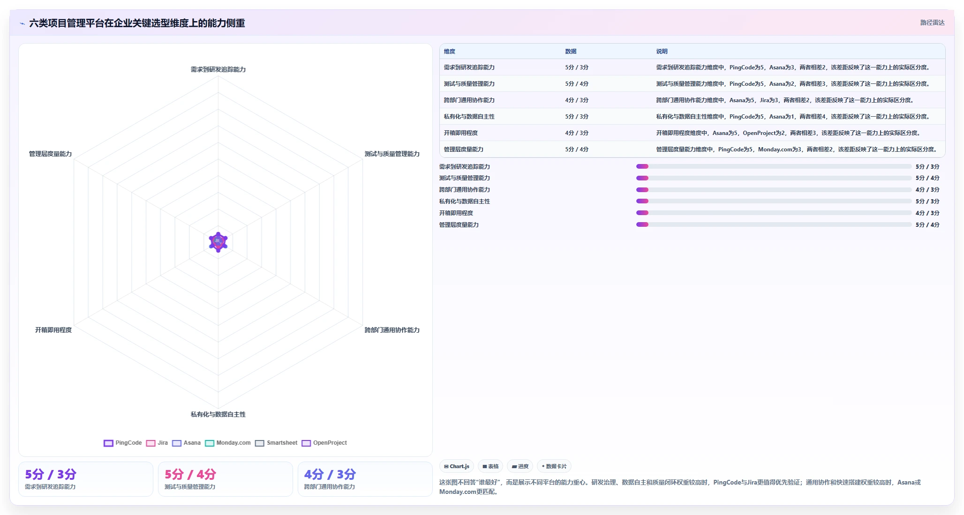Select table row 私有化与数据自主性
This screenshot has height=515, width=964.
click(x=692, y=116)
